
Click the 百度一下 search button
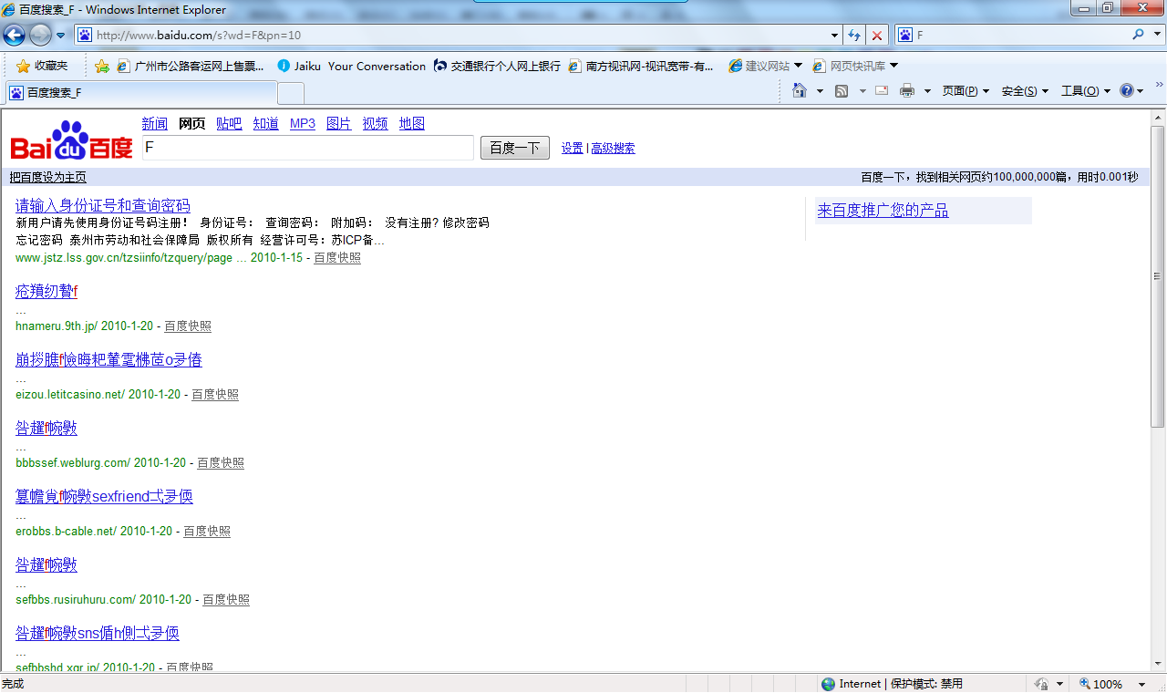[515, 148]
